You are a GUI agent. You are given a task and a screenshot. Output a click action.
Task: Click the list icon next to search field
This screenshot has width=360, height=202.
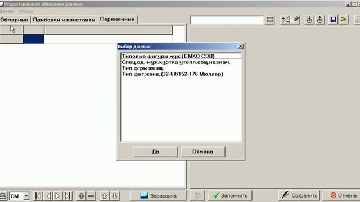(270, 20)
